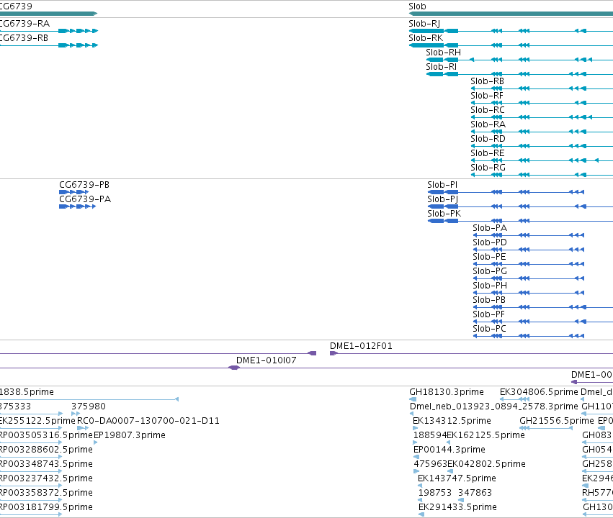Select the Slob-RG transcript label
The width and height of the screenshot is (613, 518).
click(x=488, y=168)
